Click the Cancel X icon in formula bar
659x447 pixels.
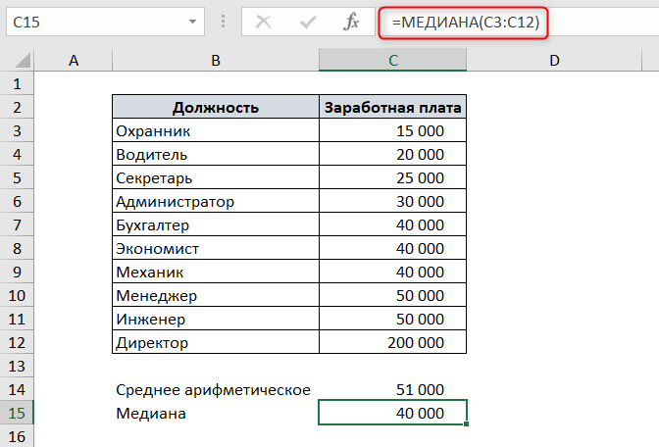(x=264, y=22)
